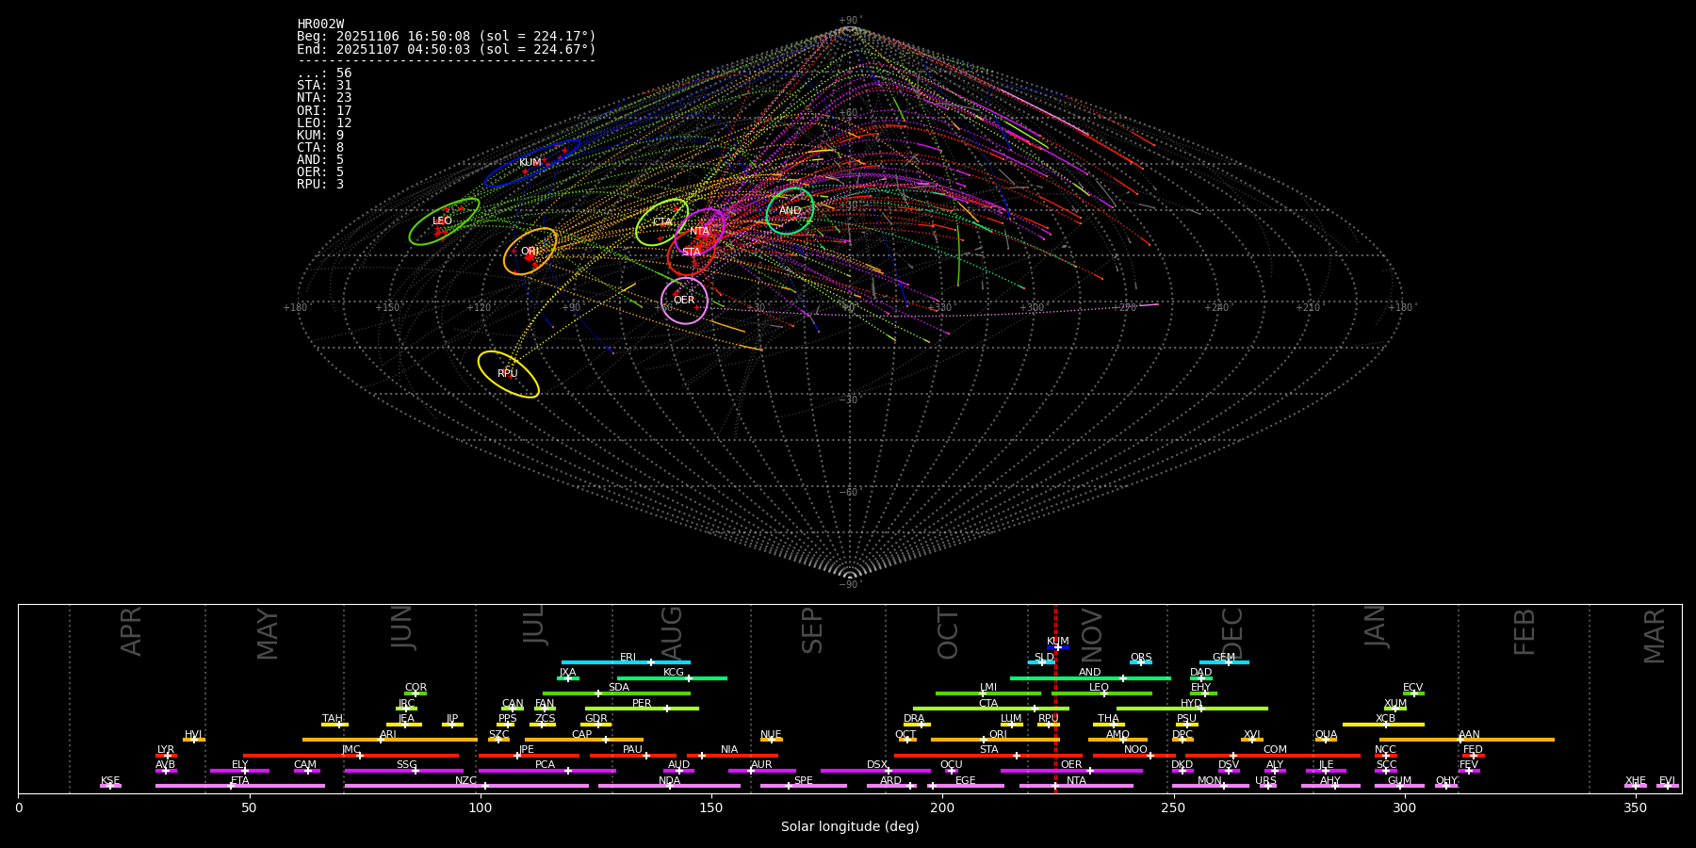This screenshot has width=1696, height=848.
Task: Click the NOO shower label in timeline
Action: click(1135, 750)
